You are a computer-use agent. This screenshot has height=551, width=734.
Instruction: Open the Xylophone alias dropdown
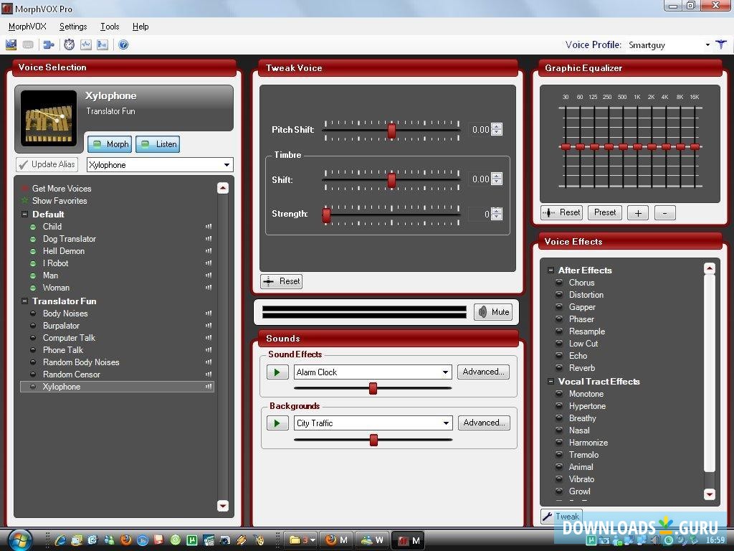click(x=227, y=165)
